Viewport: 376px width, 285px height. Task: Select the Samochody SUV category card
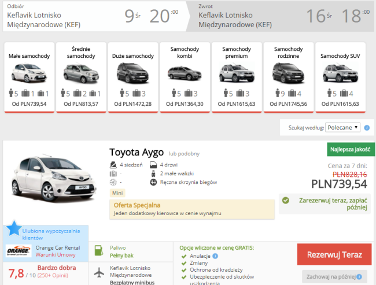pyautogui.click(x=340, y=77)
